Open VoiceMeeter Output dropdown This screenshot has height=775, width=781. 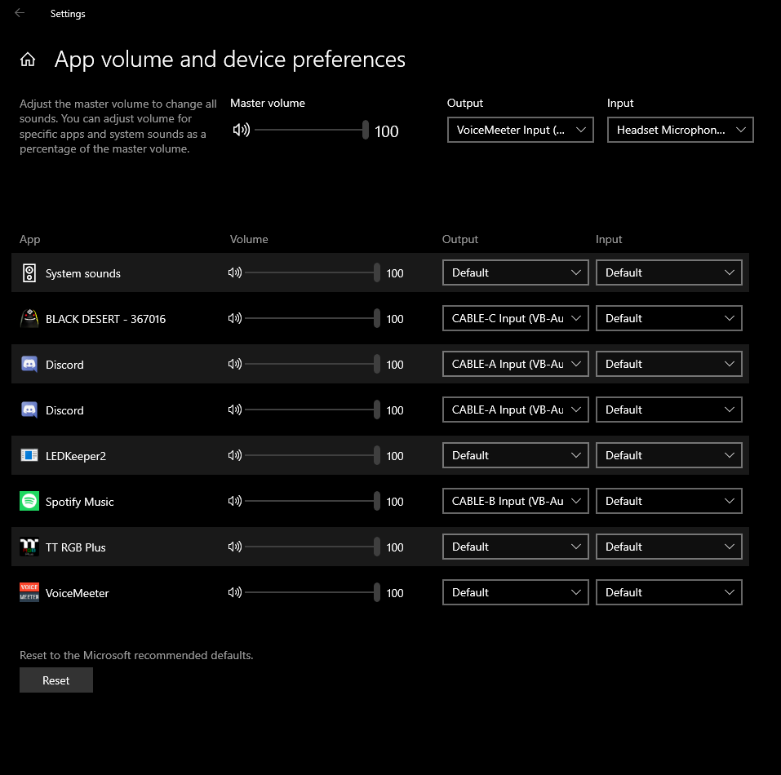516,592
